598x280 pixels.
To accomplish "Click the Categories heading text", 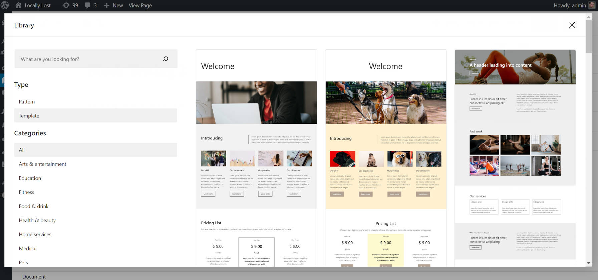I will coord(30,133).
